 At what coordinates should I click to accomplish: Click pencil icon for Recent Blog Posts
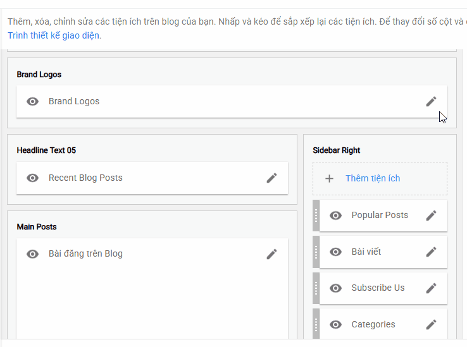271,178
